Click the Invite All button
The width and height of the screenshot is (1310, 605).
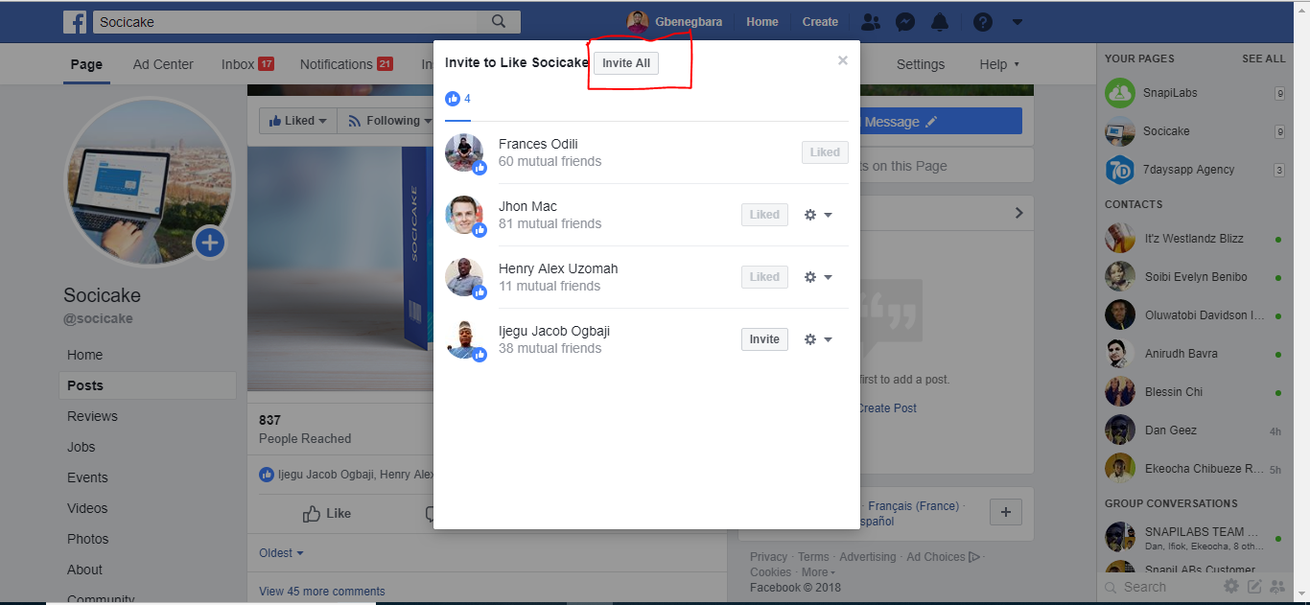click(626, 63)
